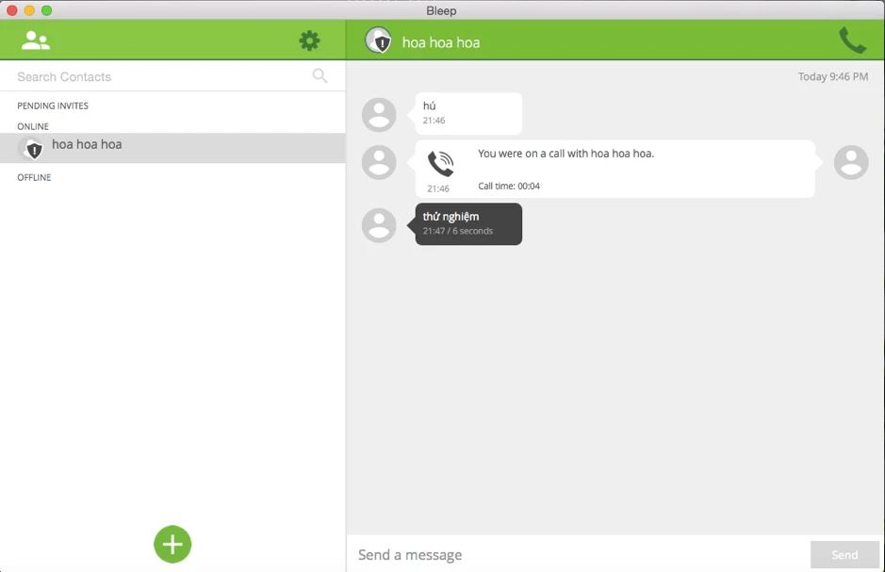Click the Send button
The height and width of the screenshot is (572, 885).
(x=844, y=554)
